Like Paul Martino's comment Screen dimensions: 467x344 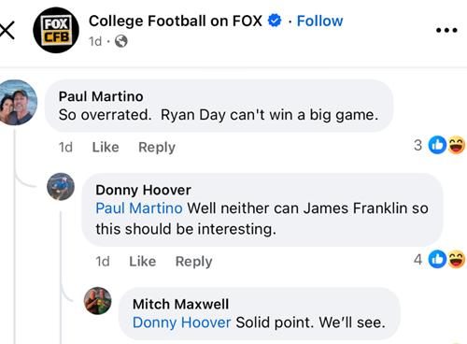coord(106,147)
